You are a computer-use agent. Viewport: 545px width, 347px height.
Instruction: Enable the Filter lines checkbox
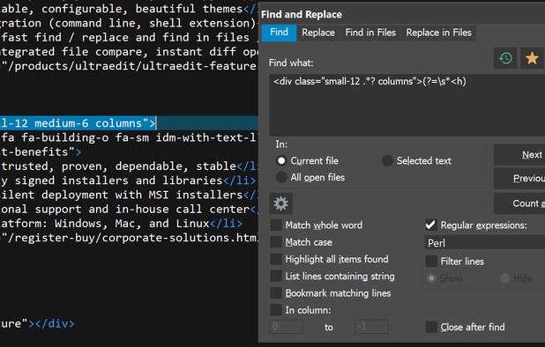431,261
